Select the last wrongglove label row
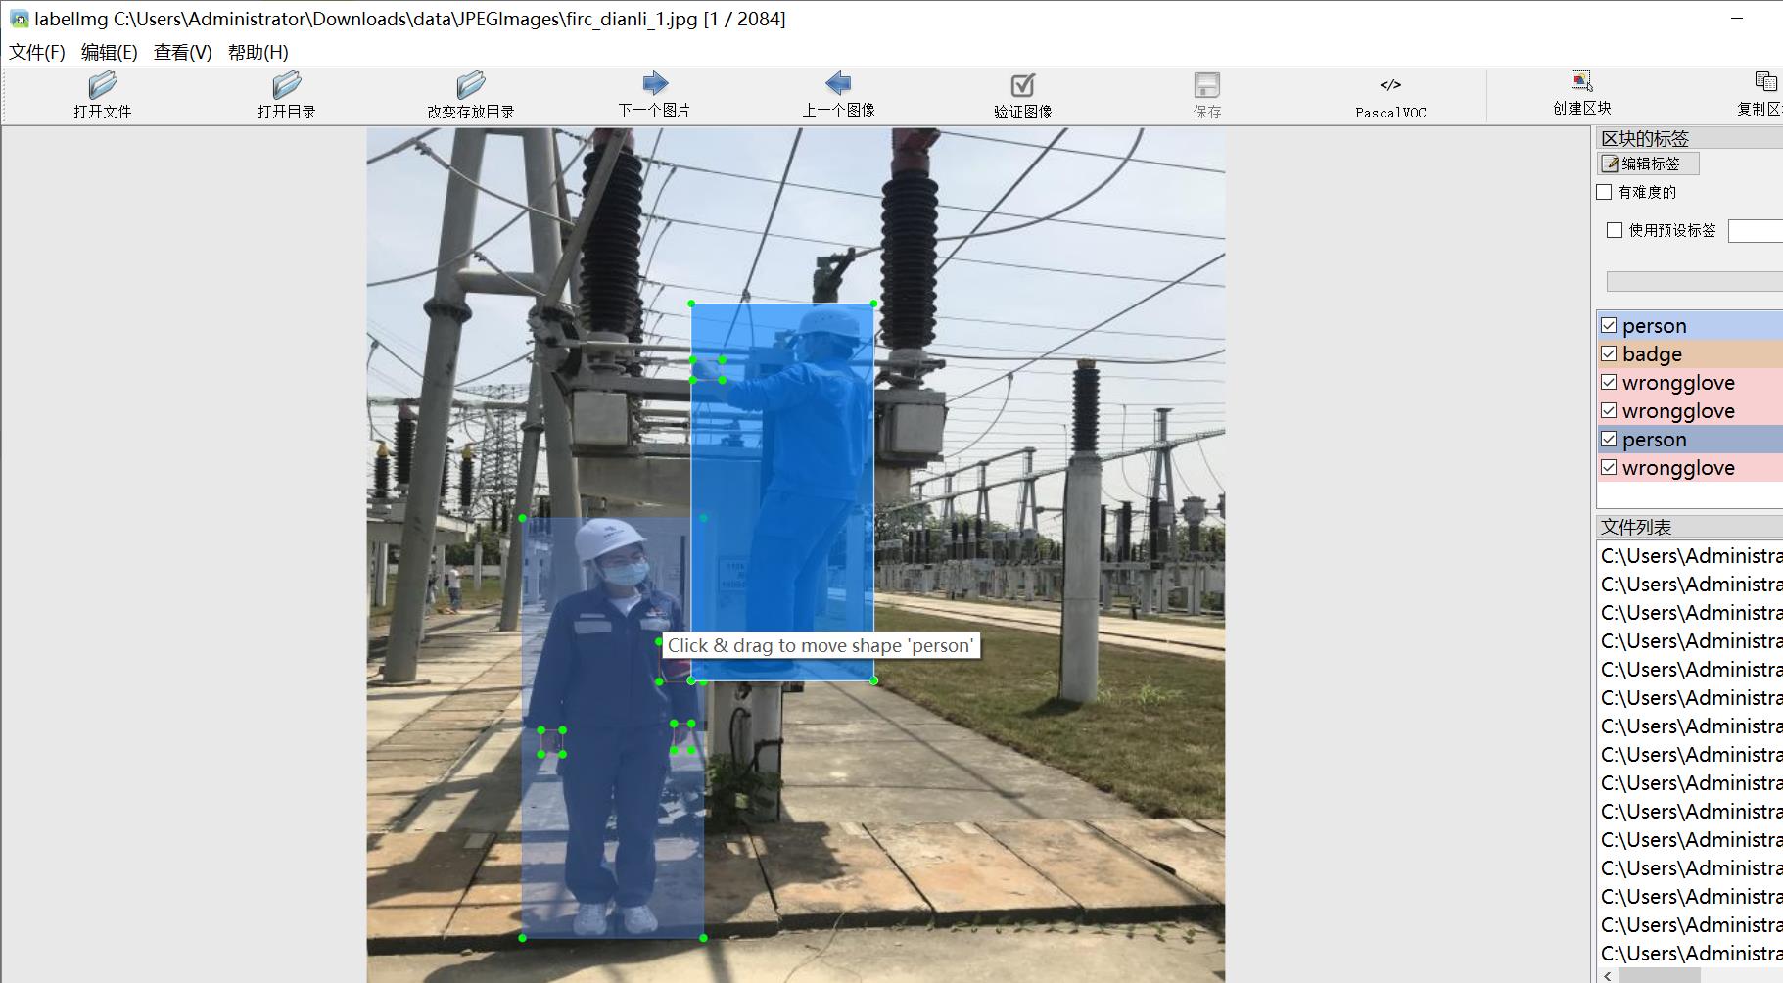 pyautogui.click(x=1690, y=467)
